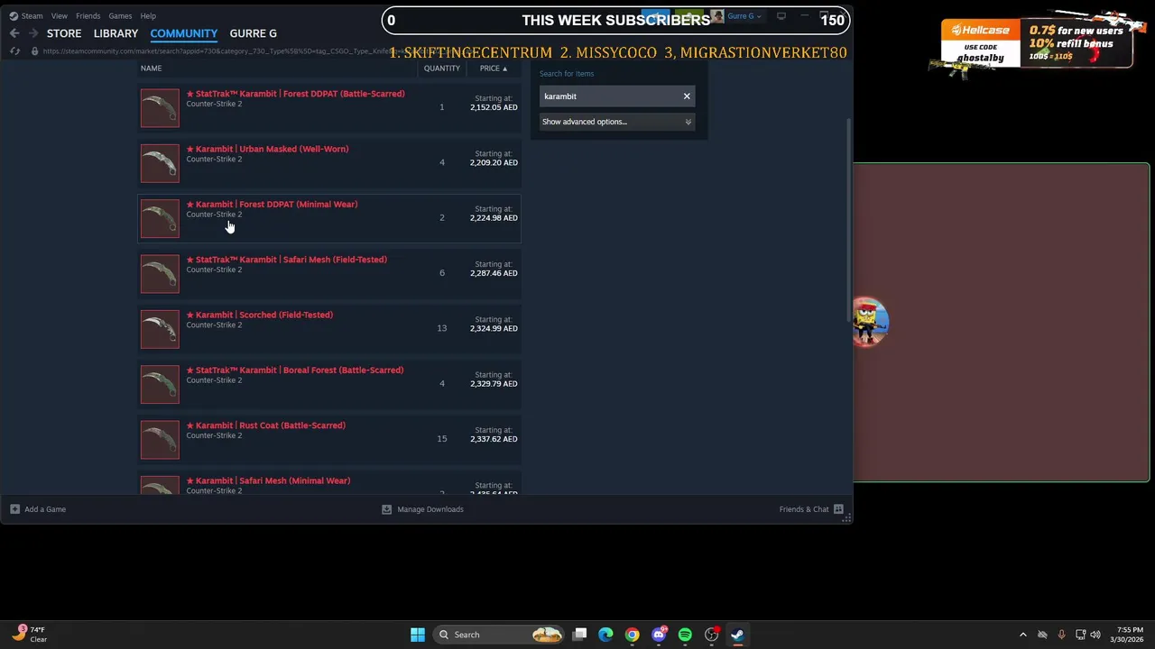Click the quantity 15 for Karambit Rust Coat
The height and width of the screenshot is (649, 1155).
pos(442,439)
